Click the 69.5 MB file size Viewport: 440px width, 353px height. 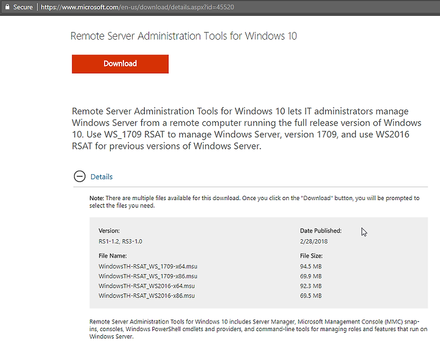(310, 295)
